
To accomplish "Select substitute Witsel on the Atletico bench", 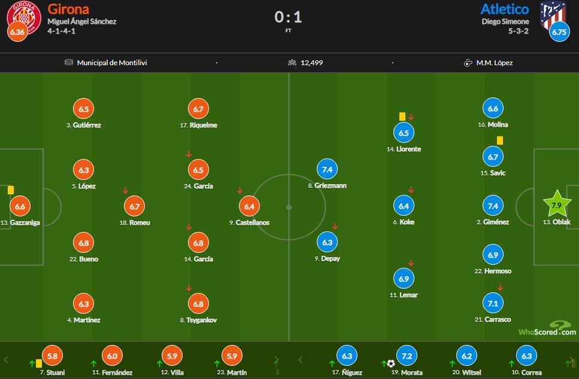I will 466,356.
